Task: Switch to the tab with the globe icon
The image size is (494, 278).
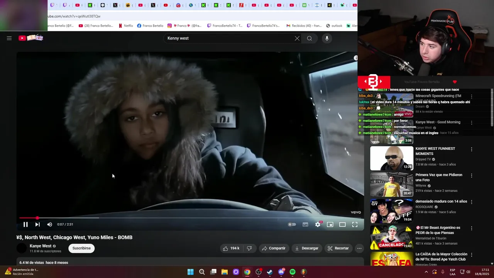Action: pos(191,5)
